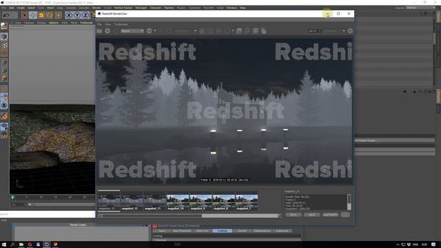Toggle the render region icon

click(x=169, y=30)
